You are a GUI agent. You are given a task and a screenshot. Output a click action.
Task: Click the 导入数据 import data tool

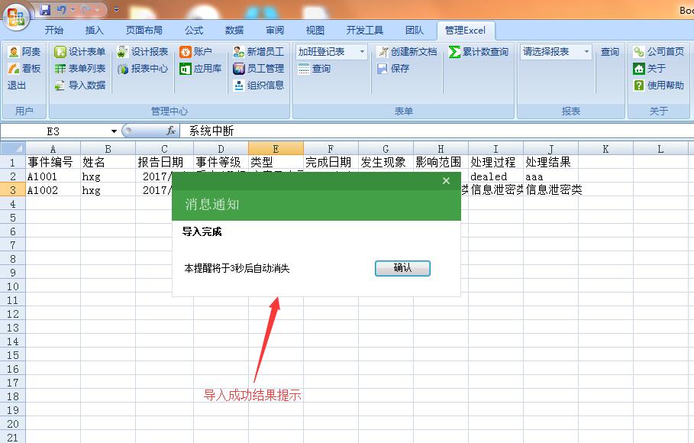coord(79,85)
